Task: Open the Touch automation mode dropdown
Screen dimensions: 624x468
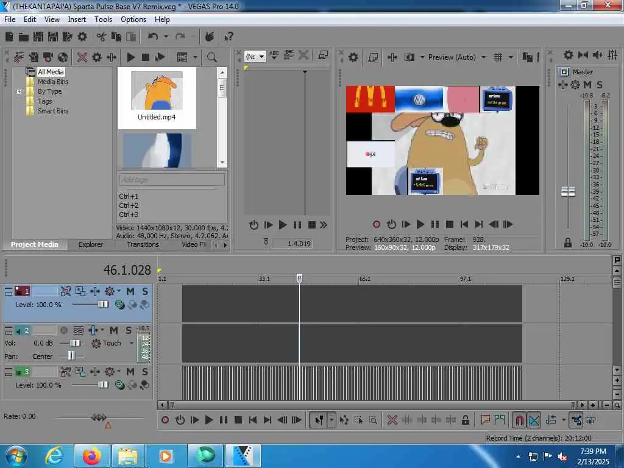Action: (x=132, y=343)
